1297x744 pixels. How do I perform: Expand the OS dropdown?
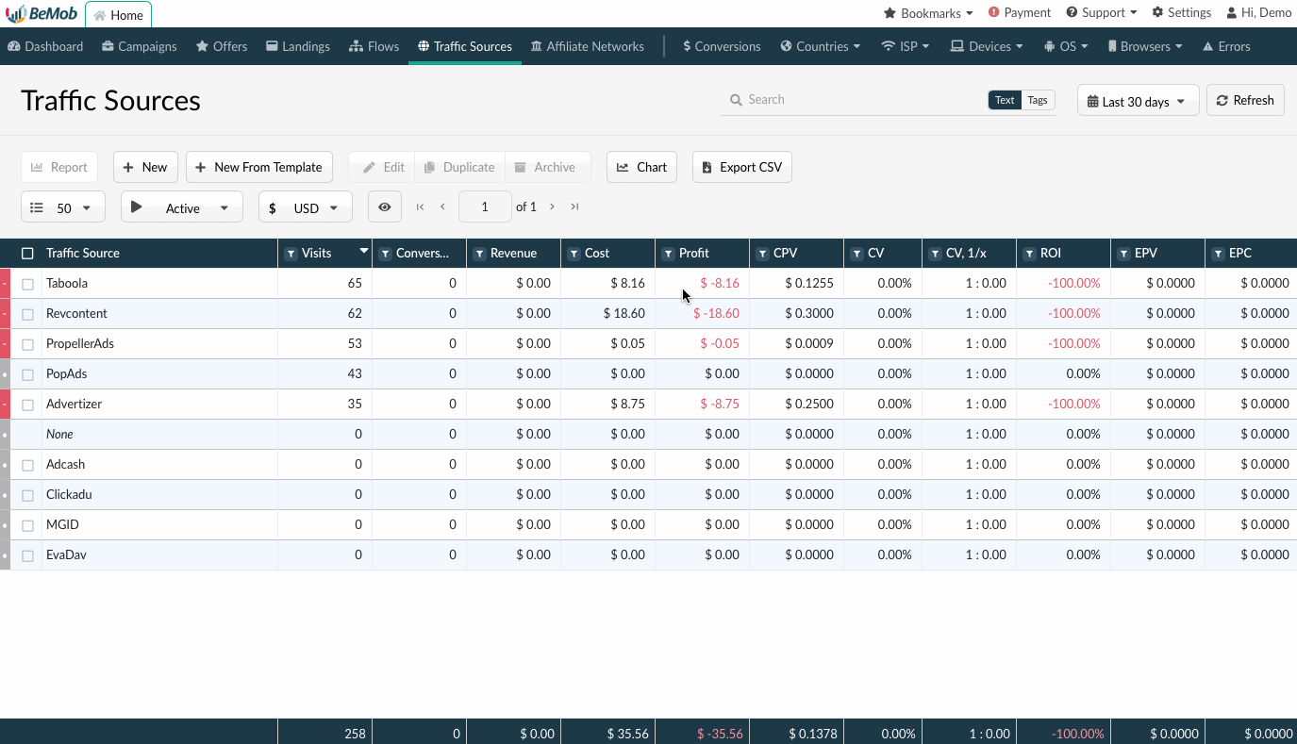1066,46
